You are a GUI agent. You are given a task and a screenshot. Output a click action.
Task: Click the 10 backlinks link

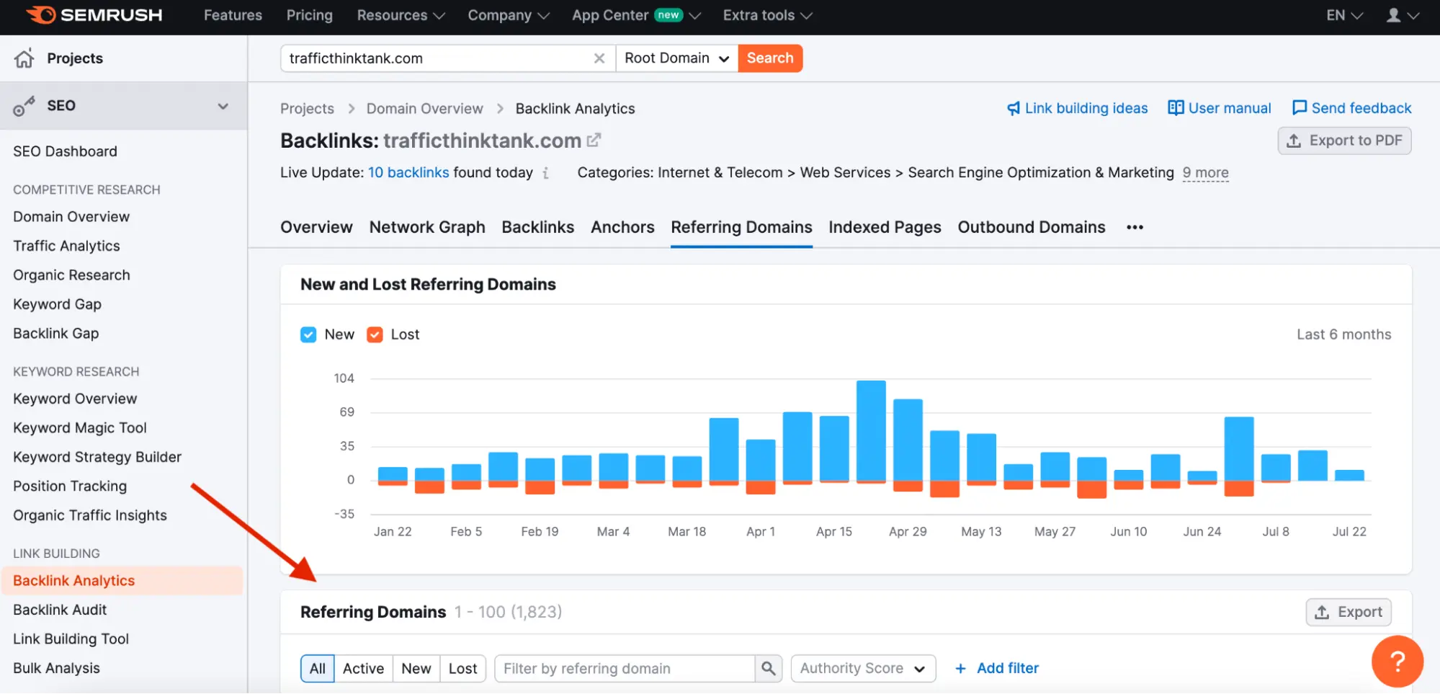pos(408,172)
